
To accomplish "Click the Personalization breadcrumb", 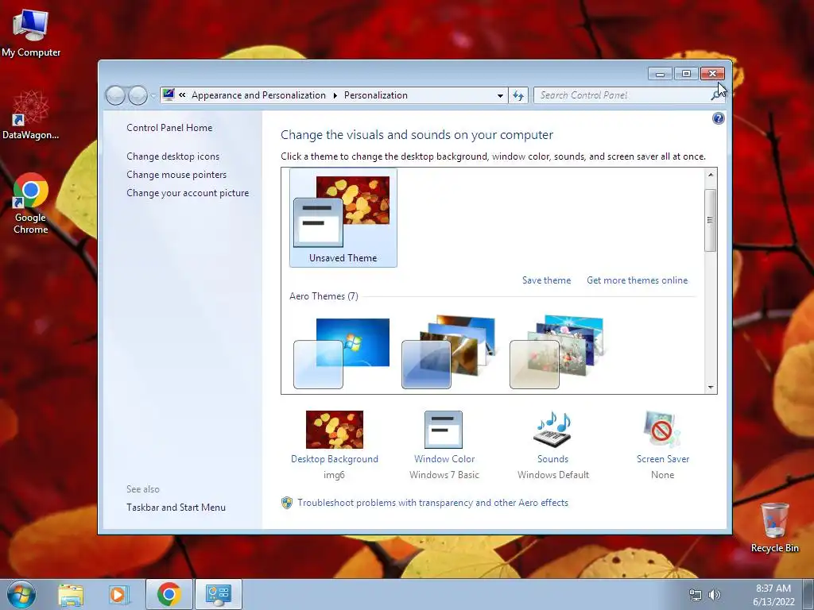I will point(376,95).
